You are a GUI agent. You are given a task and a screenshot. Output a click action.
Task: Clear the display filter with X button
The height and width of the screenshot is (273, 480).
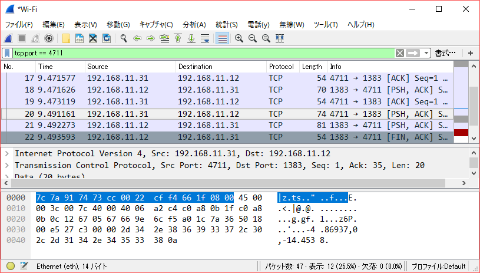click(x=400, y=53)
